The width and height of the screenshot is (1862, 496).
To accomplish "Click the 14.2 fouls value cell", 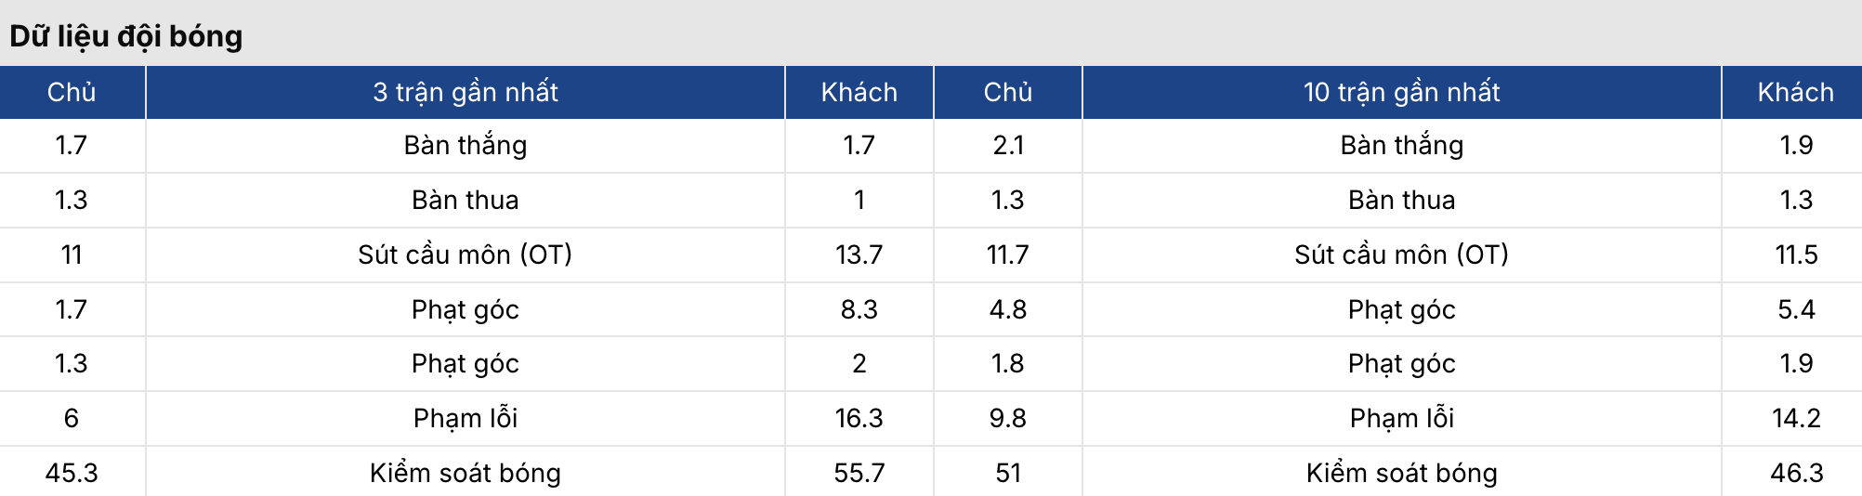I will point(1795,418).
